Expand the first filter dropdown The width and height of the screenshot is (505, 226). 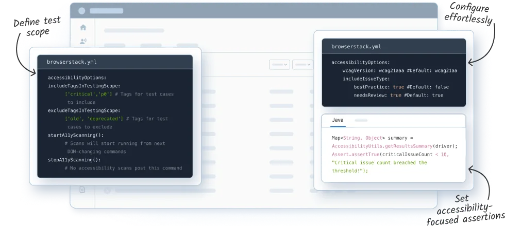(279, 65)
